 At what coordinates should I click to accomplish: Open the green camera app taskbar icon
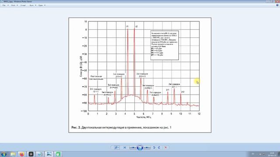pyautogui.click(x=58, y=154)
